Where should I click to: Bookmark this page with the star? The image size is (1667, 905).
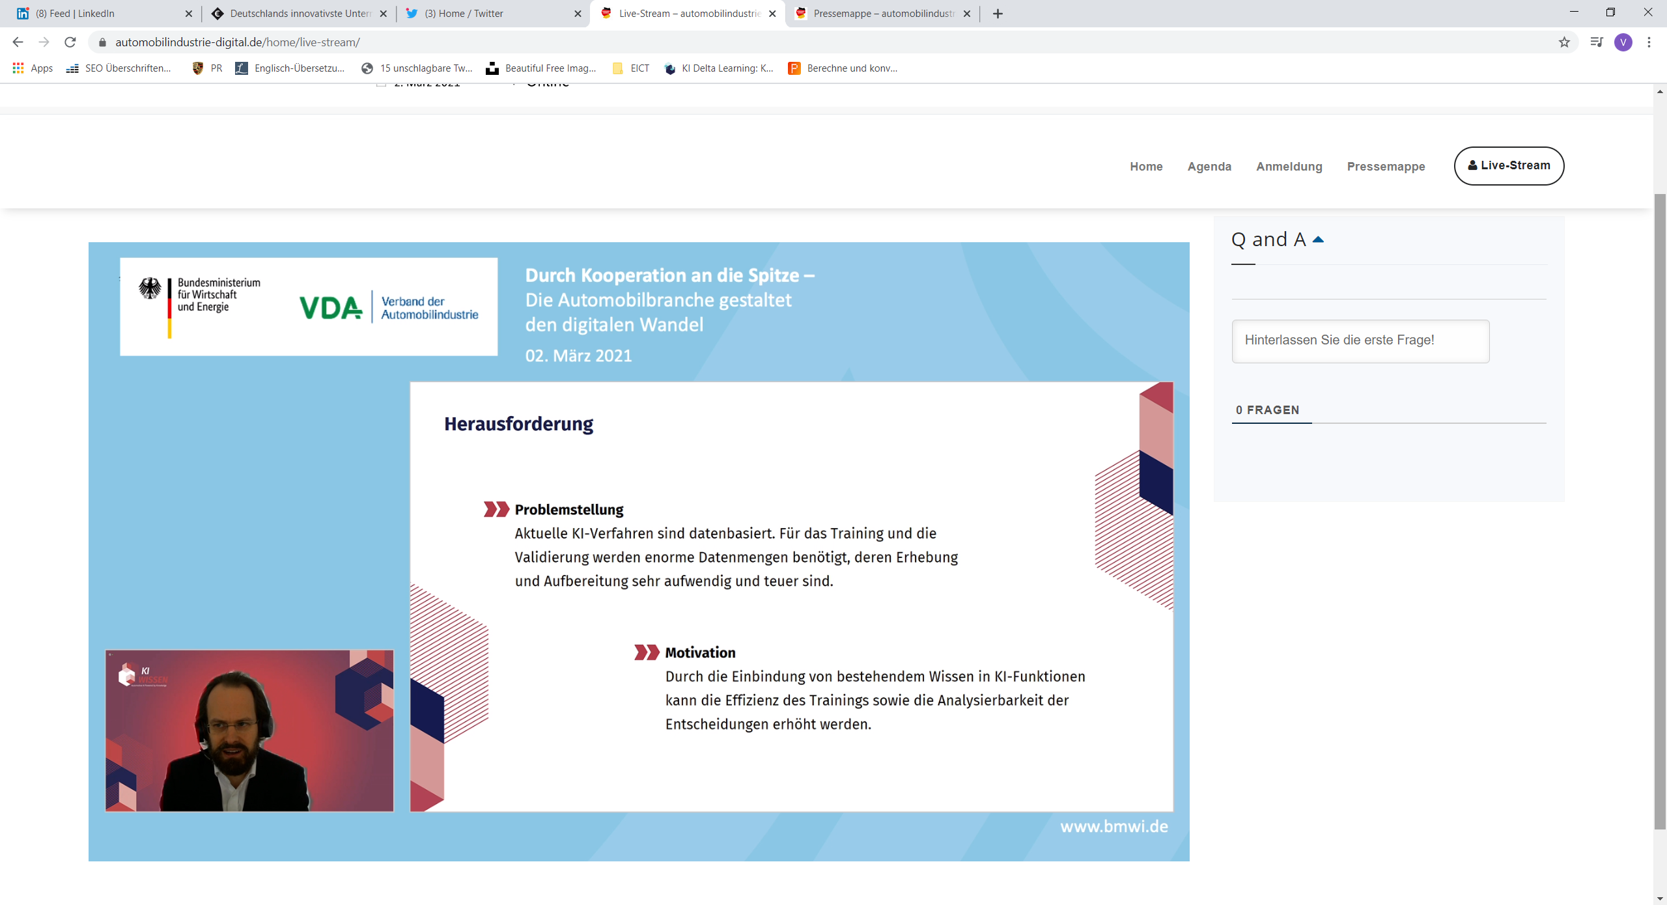pyautogui.click(x=1564, y=42)
